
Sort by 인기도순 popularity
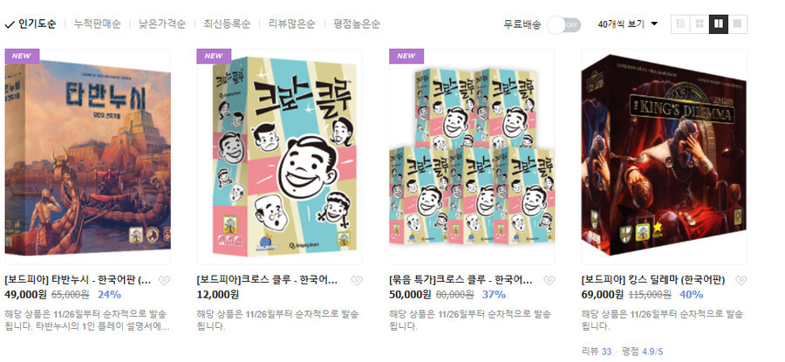31,24
